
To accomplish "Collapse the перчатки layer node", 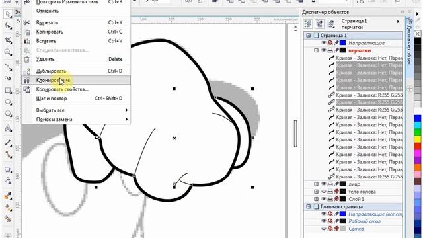I will pyautogui.click(x=316, y=50).
